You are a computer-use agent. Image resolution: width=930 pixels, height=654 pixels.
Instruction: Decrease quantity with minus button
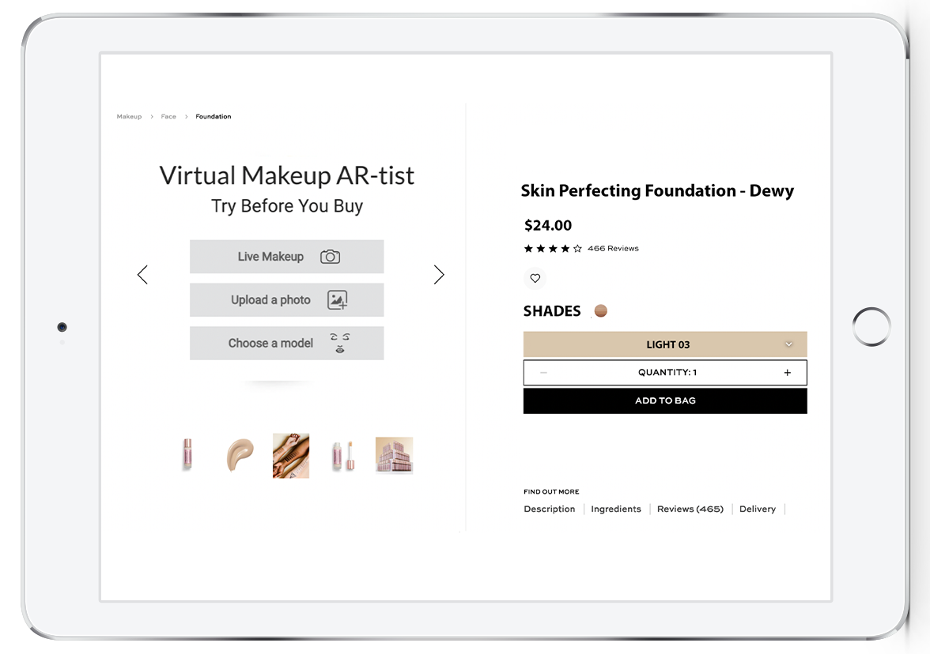click(543, 373)
